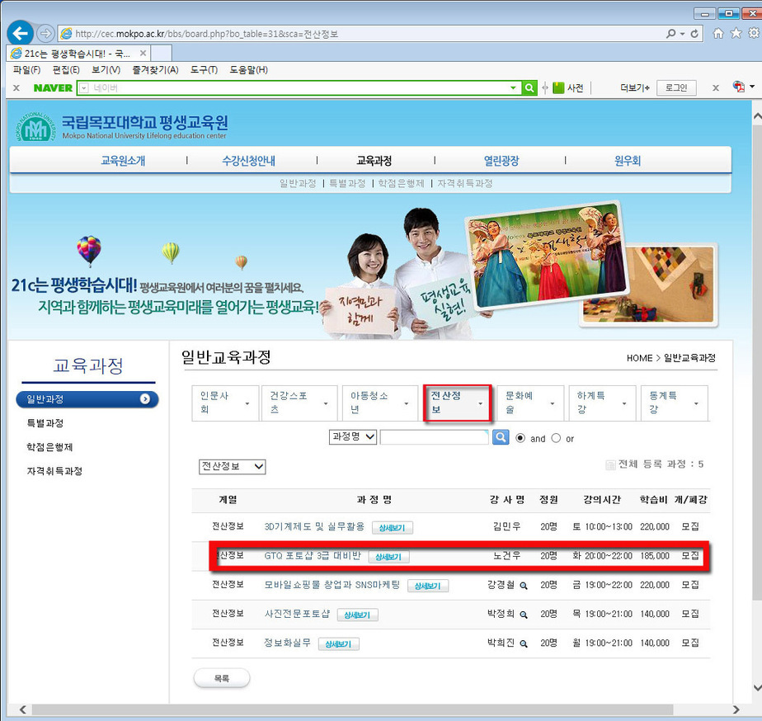This screenshot has width=762, height=721.
Task: Click 자격취득과정 in the left sidebar
Action: [x=54, y=471]
